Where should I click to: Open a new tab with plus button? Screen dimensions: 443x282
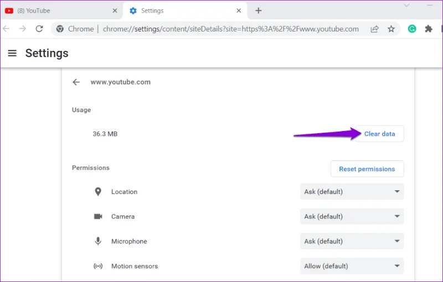(x=258, y=11)
